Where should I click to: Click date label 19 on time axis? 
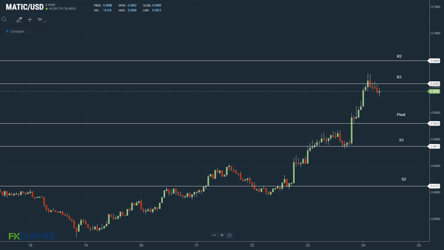click(x=86, y=246)
